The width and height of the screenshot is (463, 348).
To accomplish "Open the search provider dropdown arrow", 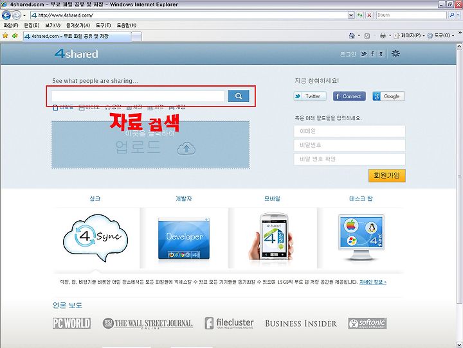I will coord(458,15).
